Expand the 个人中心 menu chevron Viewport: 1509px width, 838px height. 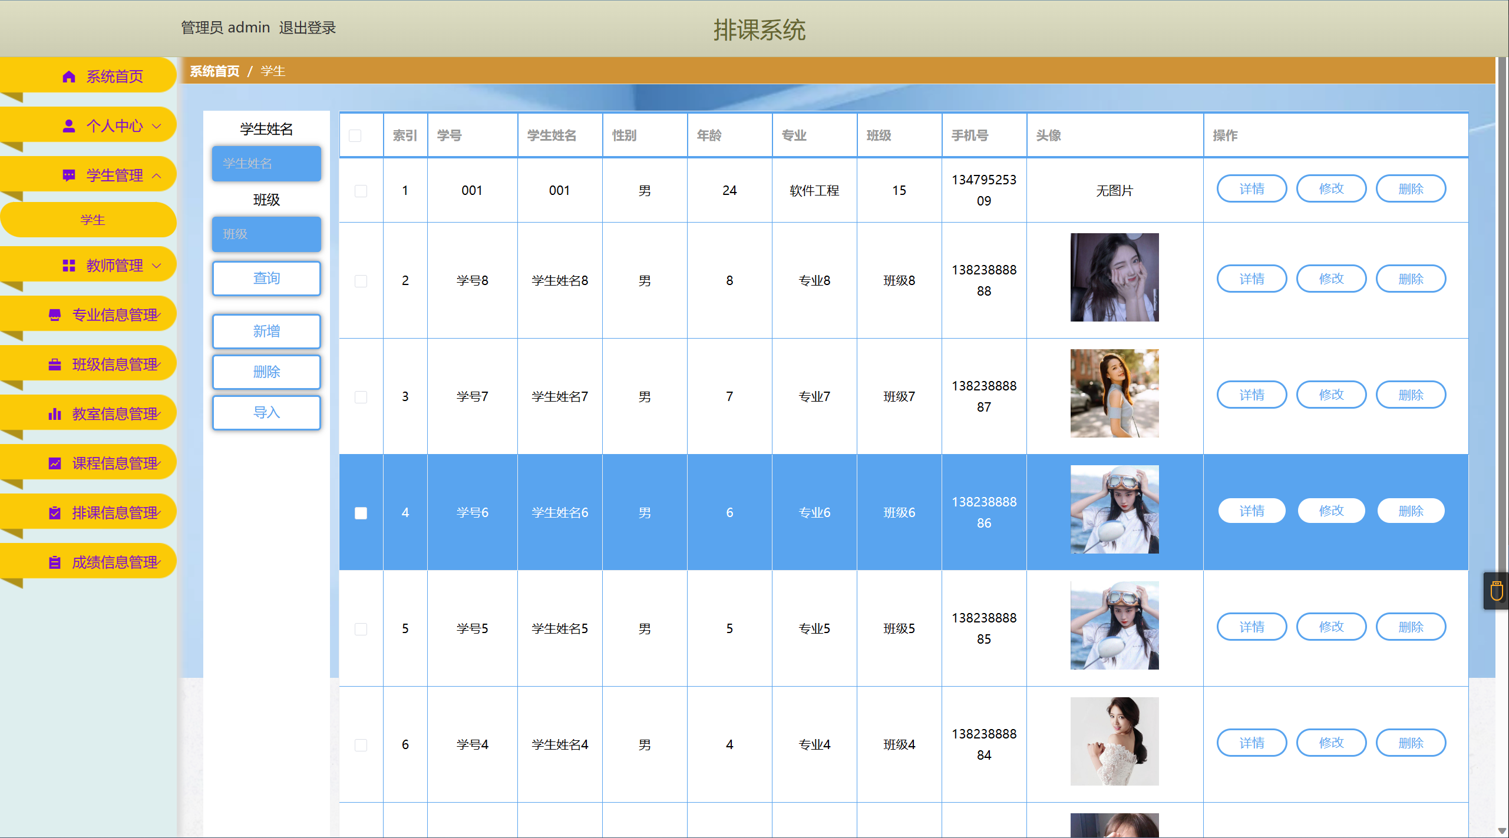157,126
